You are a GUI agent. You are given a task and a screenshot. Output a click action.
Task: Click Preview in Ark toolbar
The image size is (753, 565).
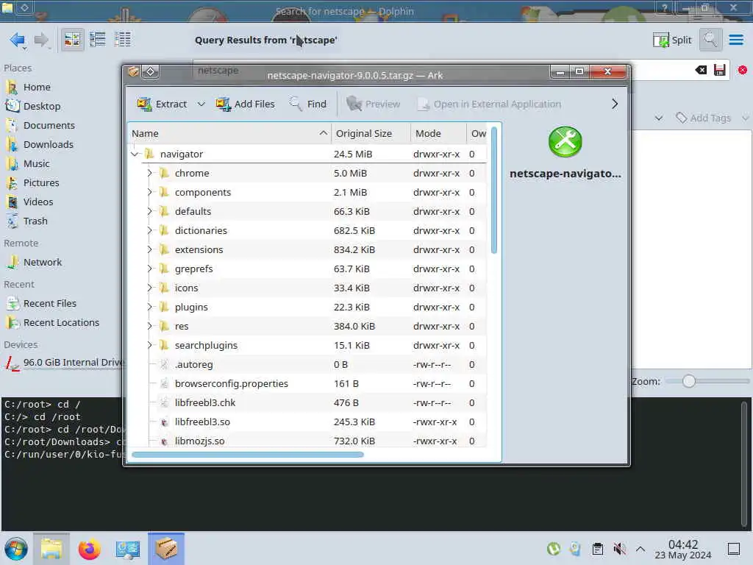point(373,104)
